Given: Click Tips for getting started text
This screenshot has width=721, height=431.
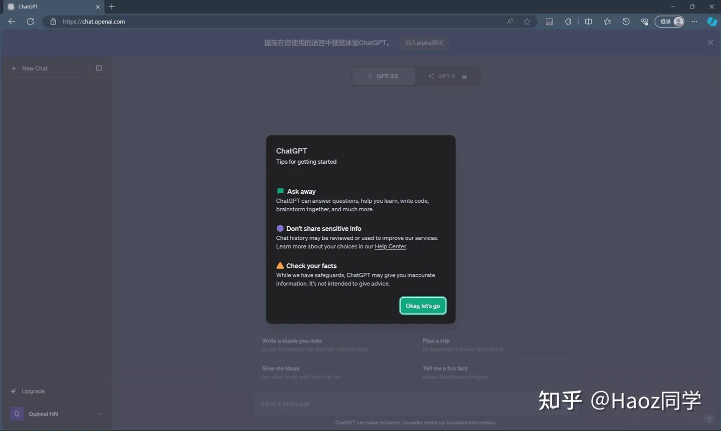Looking at the screenshot, I should tap(306, 162).
